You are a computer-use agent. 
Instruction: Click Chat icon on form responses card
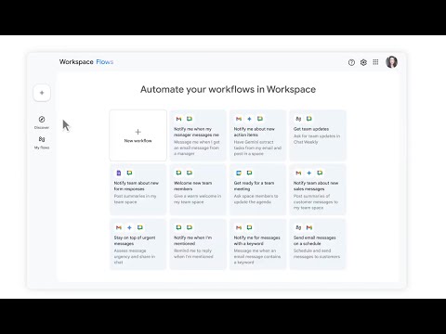click(x=129, y=173)
